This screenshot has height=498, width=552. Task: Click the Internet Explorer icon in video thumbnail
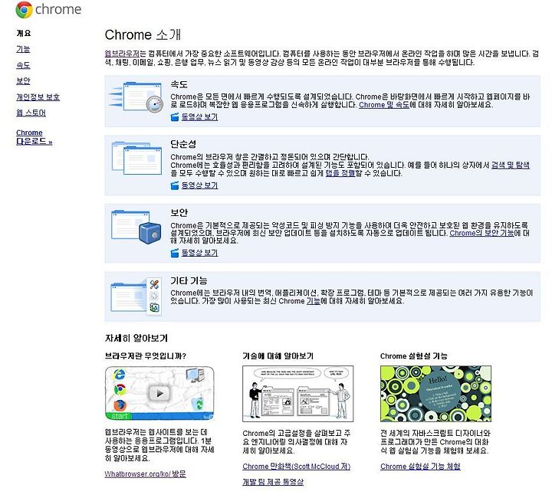(x=119, y=374)
